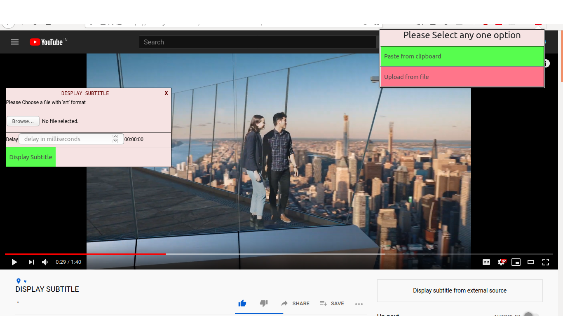Close the Display Subtitle panel with X
Viewport: 563px width, 316px height.
[x=166, y=93]
